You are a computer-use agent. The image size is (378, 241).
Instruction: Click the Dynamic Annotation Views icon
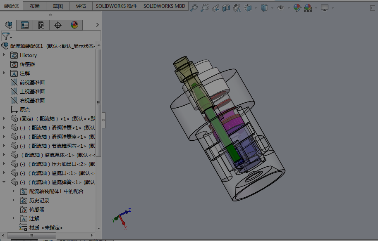237,8
